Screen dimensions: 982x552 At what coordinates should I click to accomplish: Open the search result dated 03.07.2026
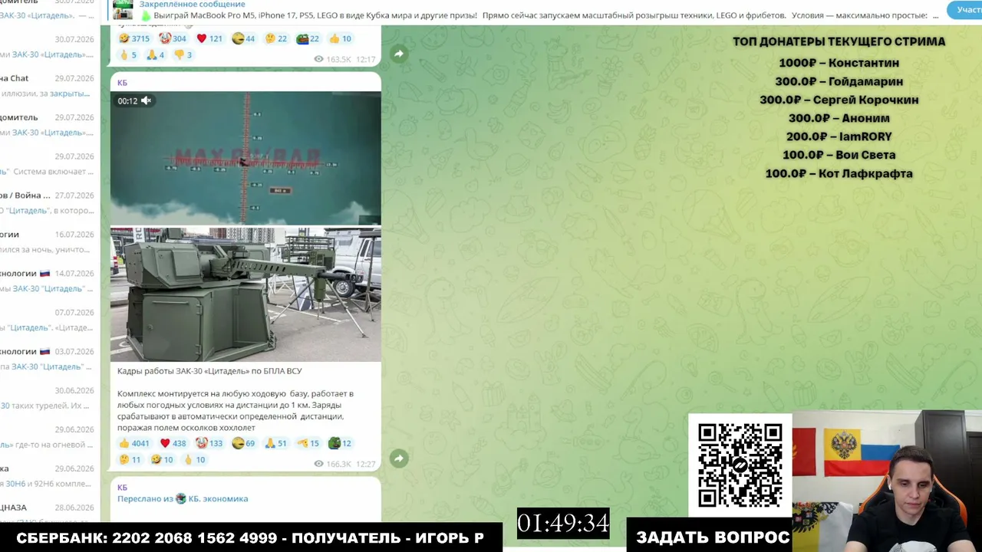48,360
